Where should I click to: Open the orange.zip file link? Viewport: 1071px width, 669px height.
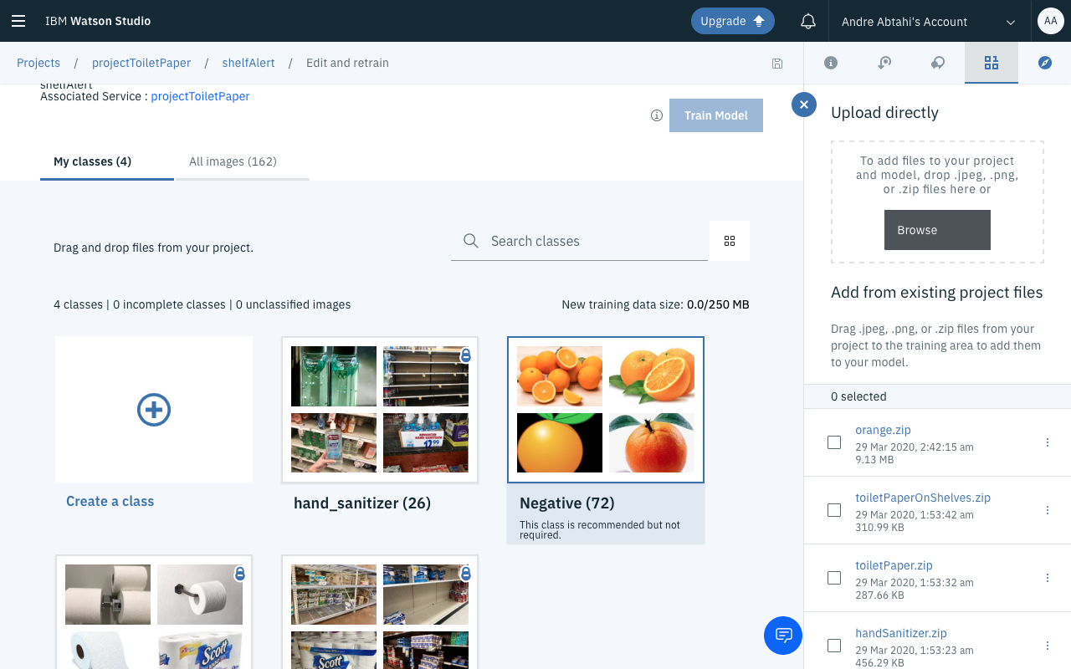[x=883, y=430]
